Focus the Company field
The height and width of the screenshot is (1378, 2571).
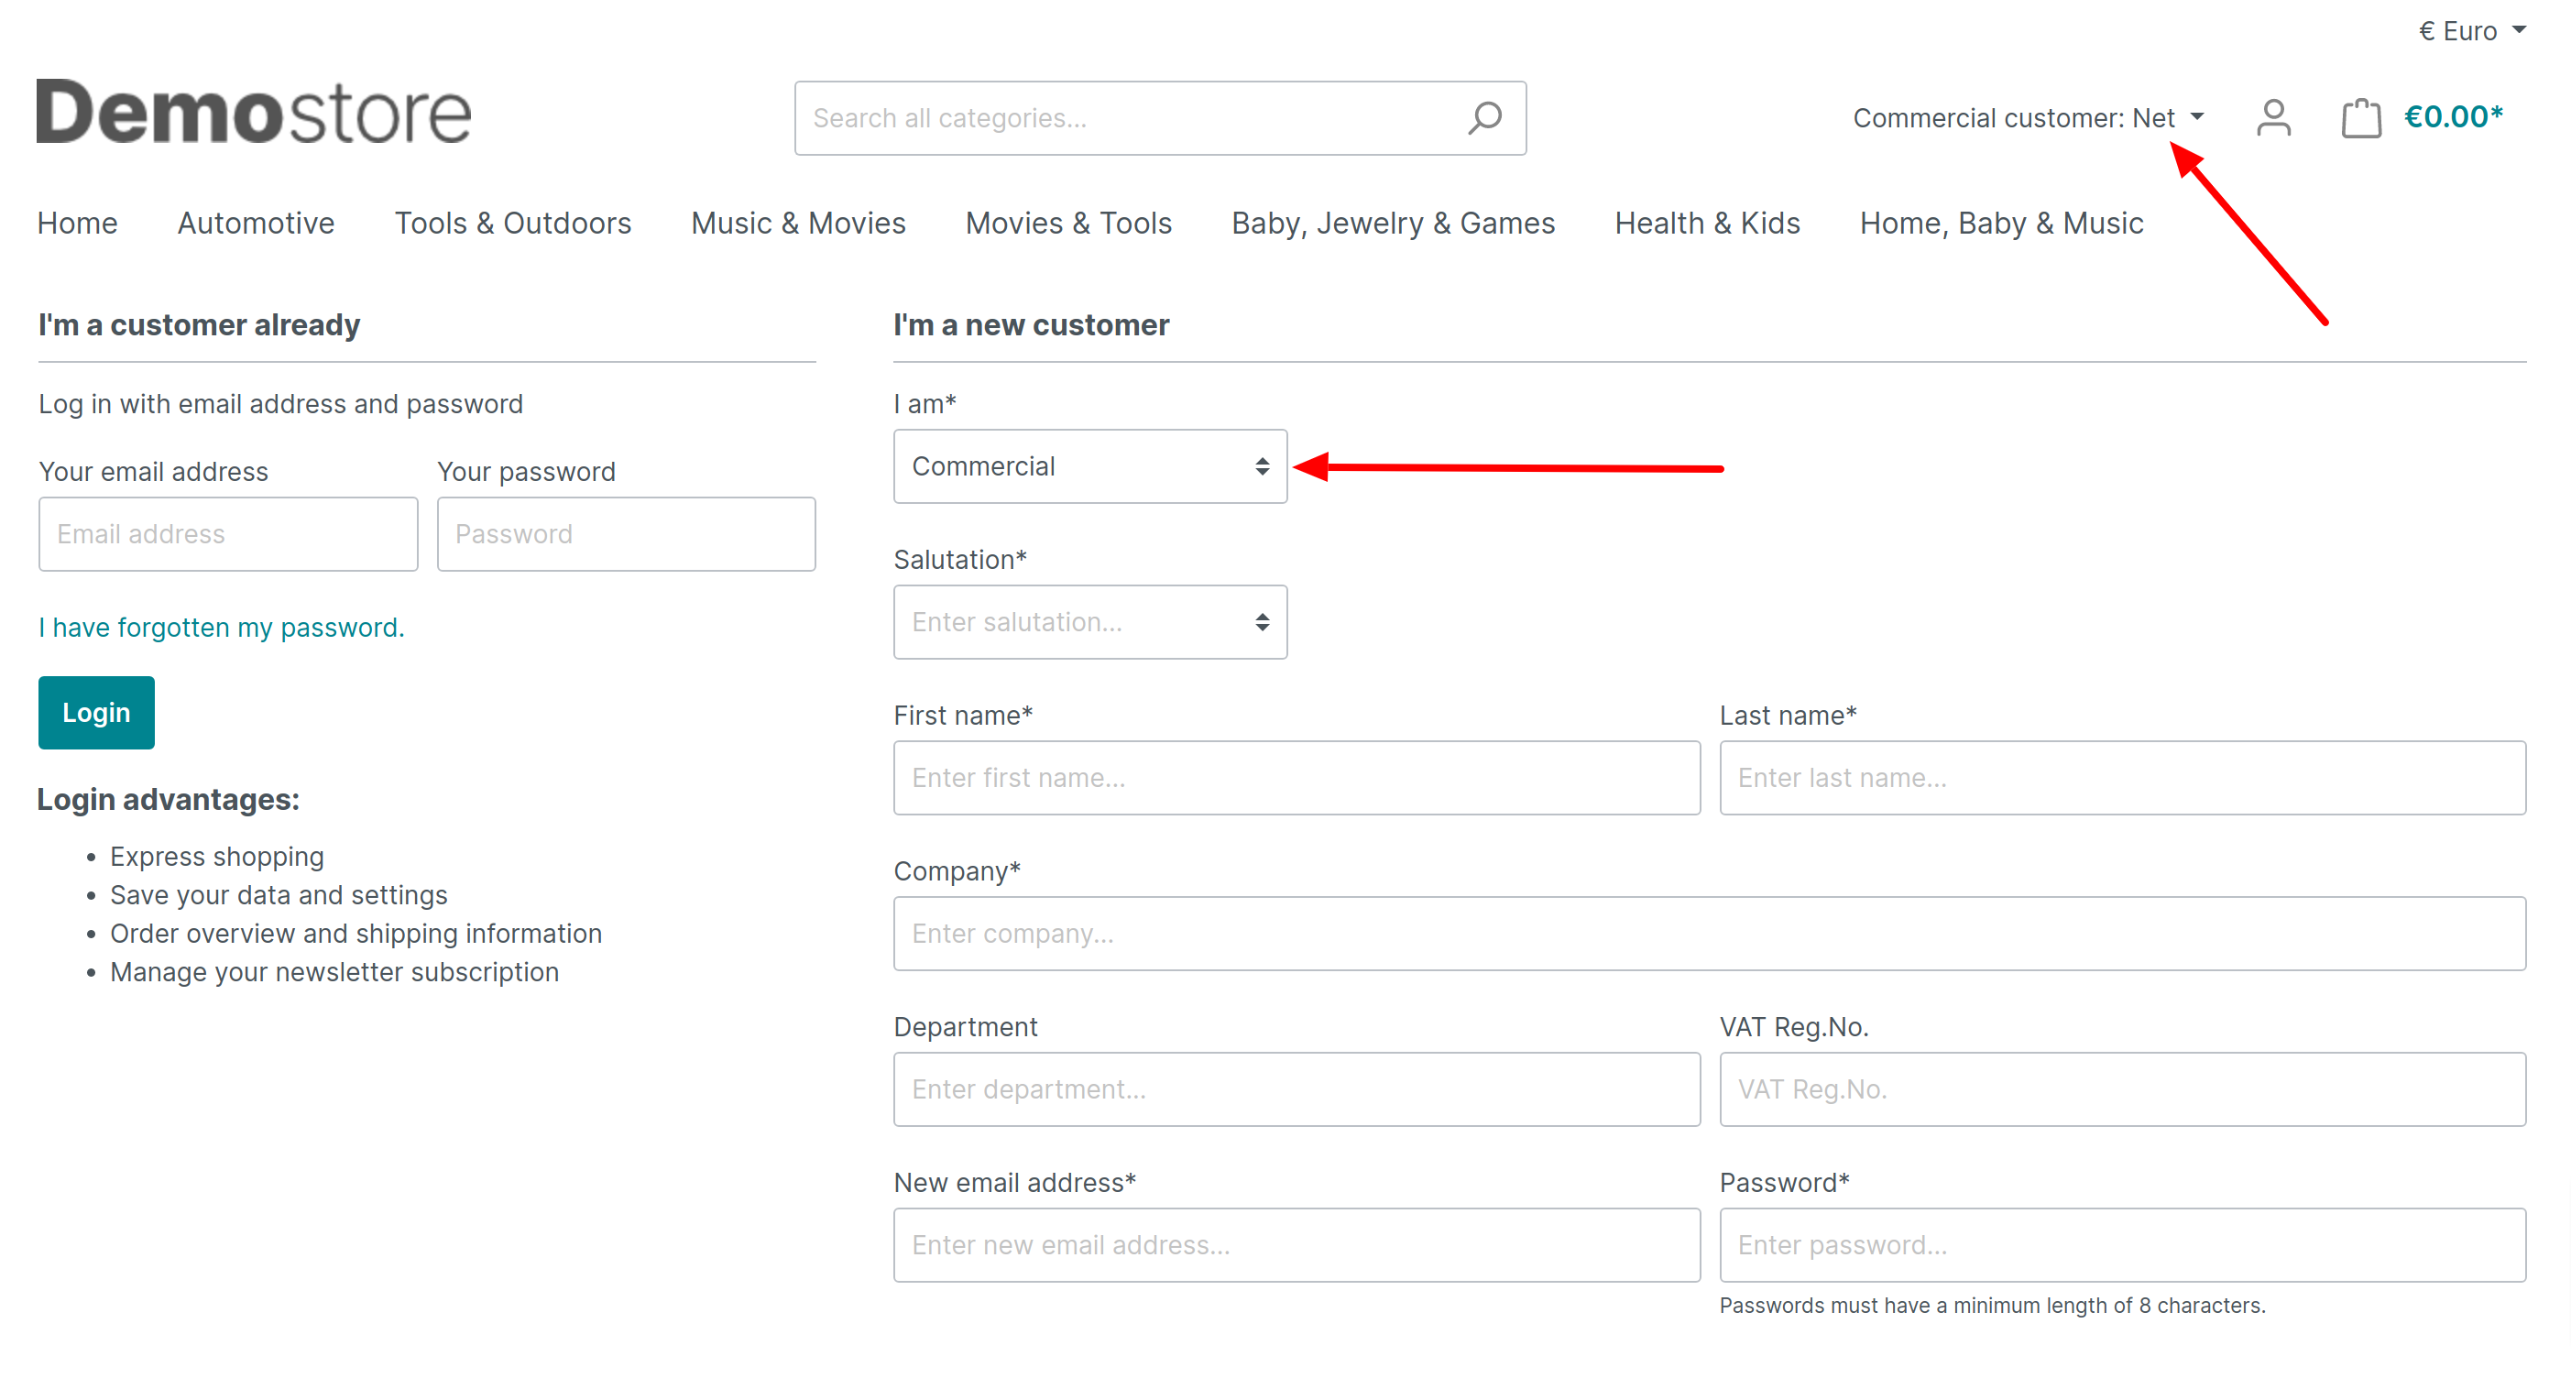1709,933
